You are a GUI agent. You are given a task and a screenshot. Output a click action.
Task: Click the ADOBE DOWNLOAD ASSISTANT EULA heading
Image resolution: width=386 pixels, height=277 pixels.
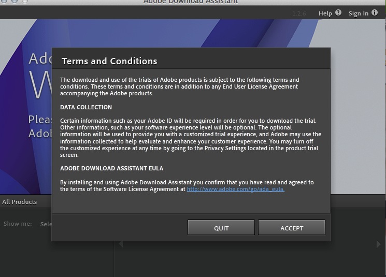click(x=111, y=169)
